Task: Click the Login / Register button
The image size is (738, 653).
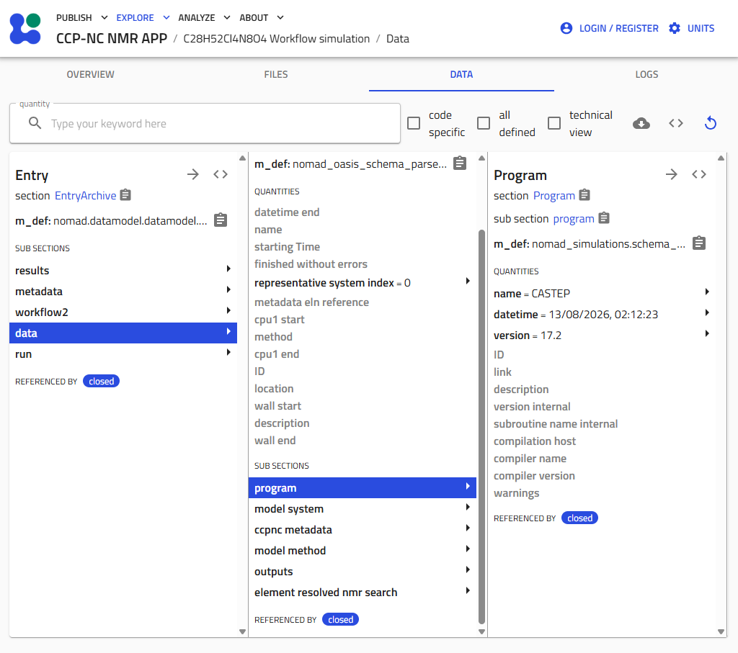Action: 610,28
